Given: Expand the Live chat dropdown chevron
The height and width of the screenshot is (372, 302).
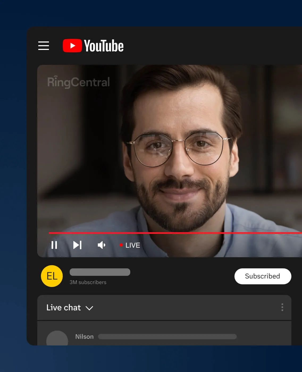Looking at the screenshot, I should click(89, 308).
